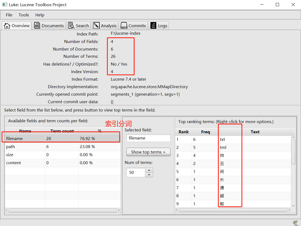
Task: Click the Num of terms value field
Action: [136, 172]
